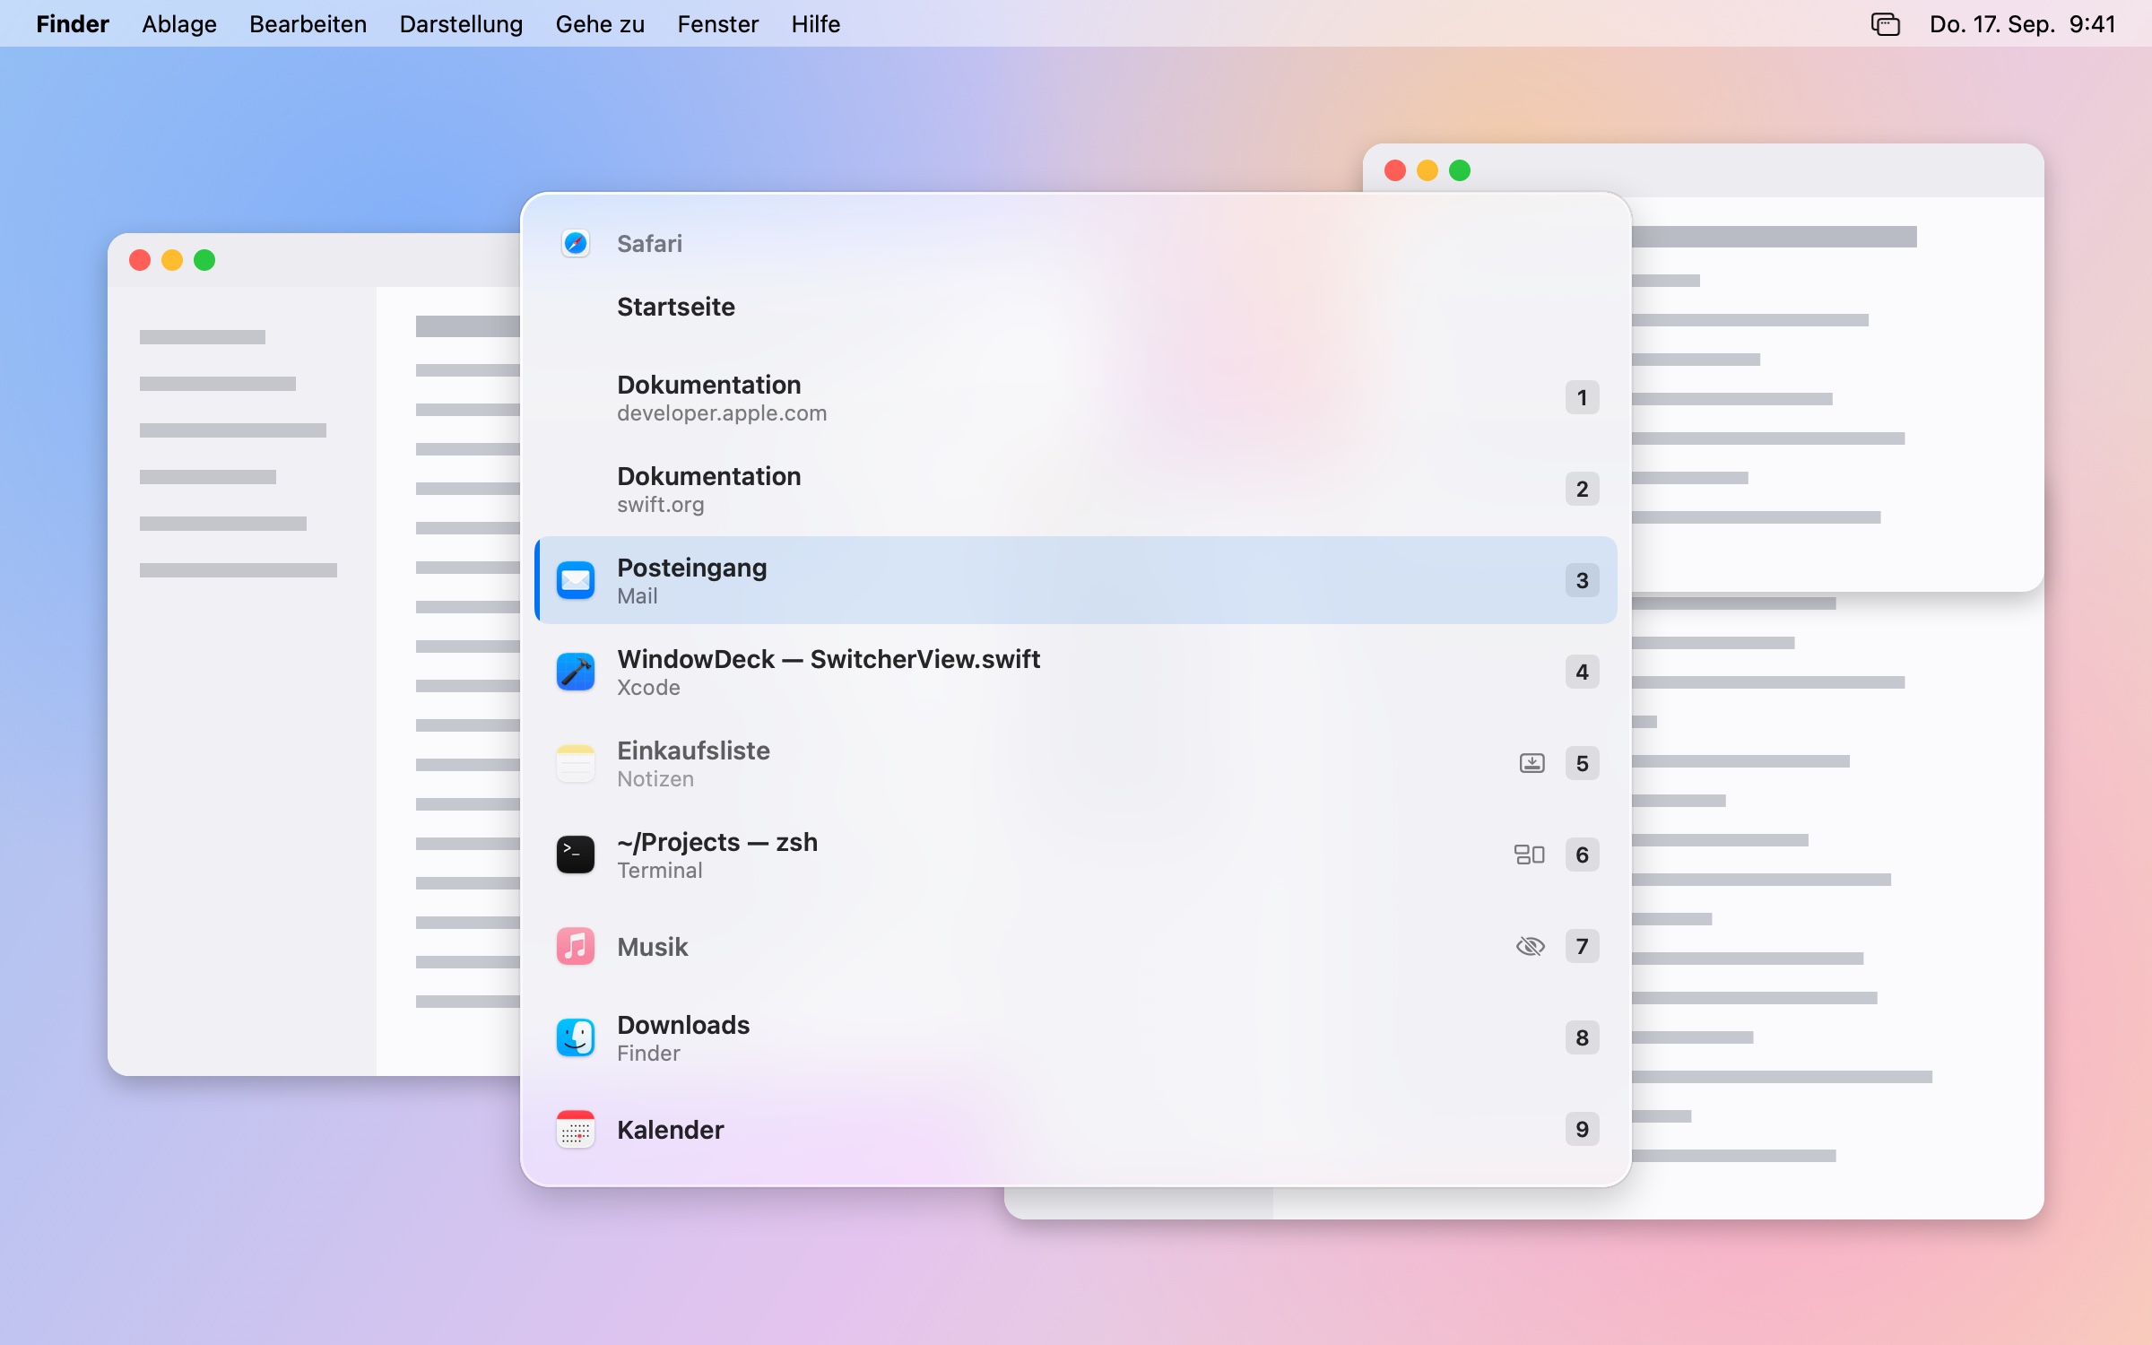Open the Ablage menu
The width and height of the screenshot is (2152, 1345).
(179, 24)
